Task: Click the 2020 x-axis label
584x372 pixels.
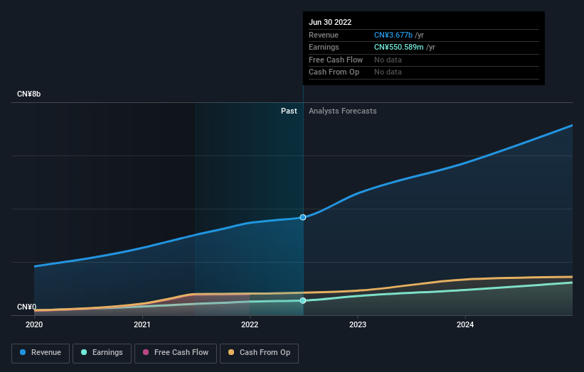Action: tap(34, 325)
